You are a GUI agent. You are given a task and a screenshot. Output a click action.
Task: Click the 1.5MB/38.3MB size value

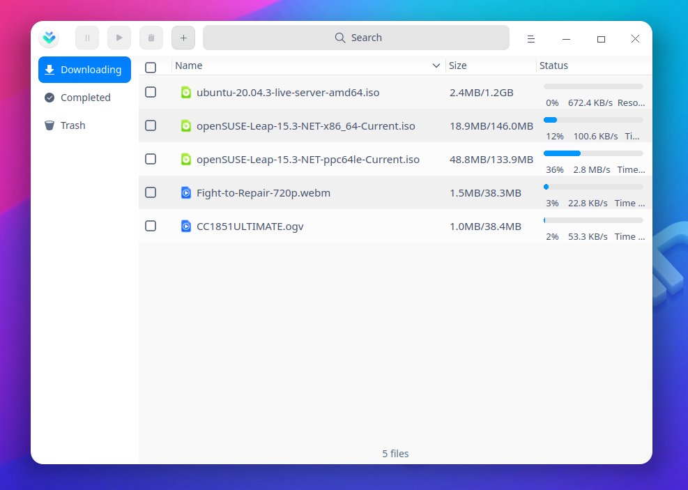pyautogui.click(x=485, y=193)
